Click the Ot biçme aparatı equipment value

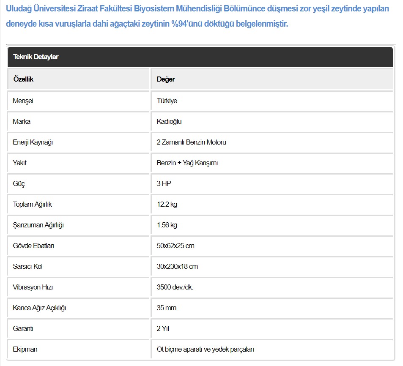point(206,349)
